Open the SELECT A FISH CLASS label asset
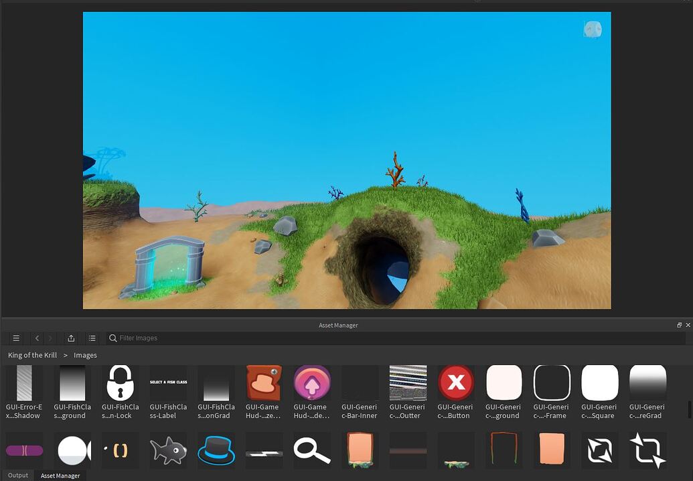 (168, 384)
